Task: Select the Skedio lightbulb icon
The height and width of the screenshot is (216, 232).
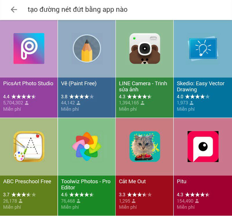Action: (202, 48)
